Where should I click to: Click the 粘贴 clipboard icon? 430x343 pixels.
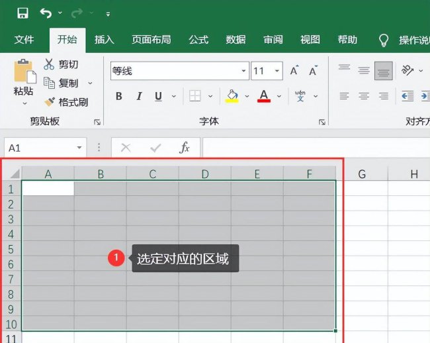pyautogui.click(x=24, y=71)
